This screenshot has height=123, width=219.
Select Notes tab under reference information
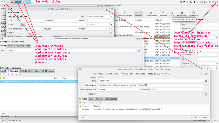coord(28,46)
